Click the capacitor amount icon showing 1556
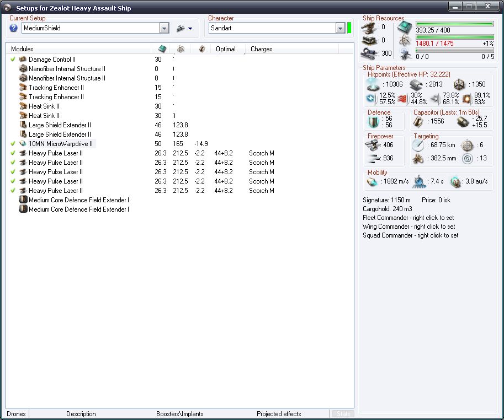Viewport: 504px width, 420px height. coord(418,121)
